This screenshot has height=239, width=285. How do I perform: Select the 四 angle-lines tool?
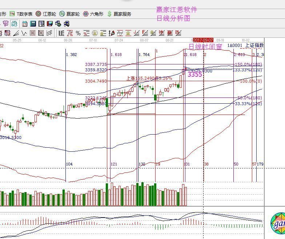click(178, 33)
